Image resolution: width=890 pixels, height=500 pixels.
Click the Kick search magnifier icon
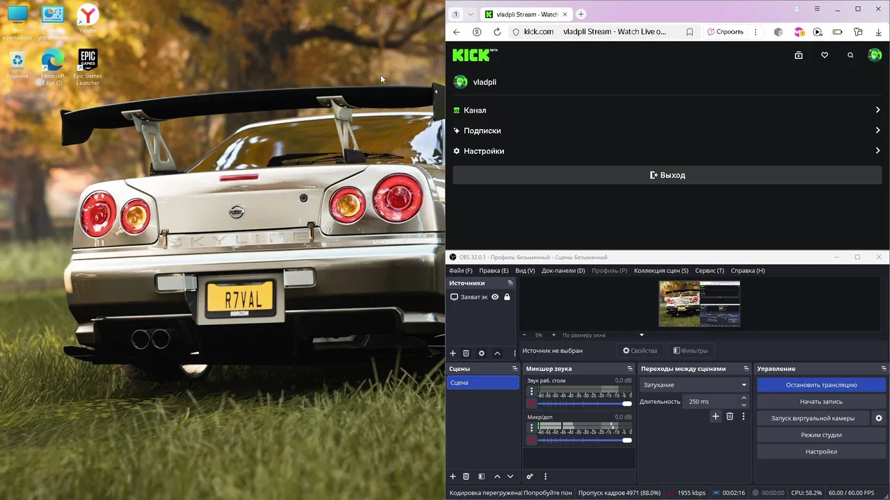[x=850, y=55]
